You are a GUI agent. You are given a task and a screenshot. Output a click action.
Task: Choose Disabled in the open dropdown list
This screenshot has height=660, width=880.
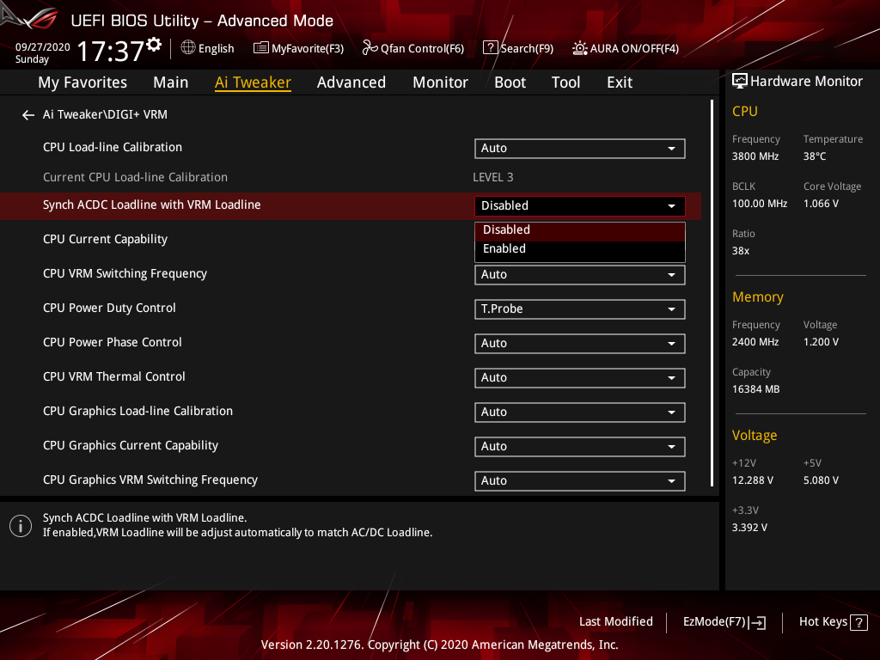pos(580,230)
